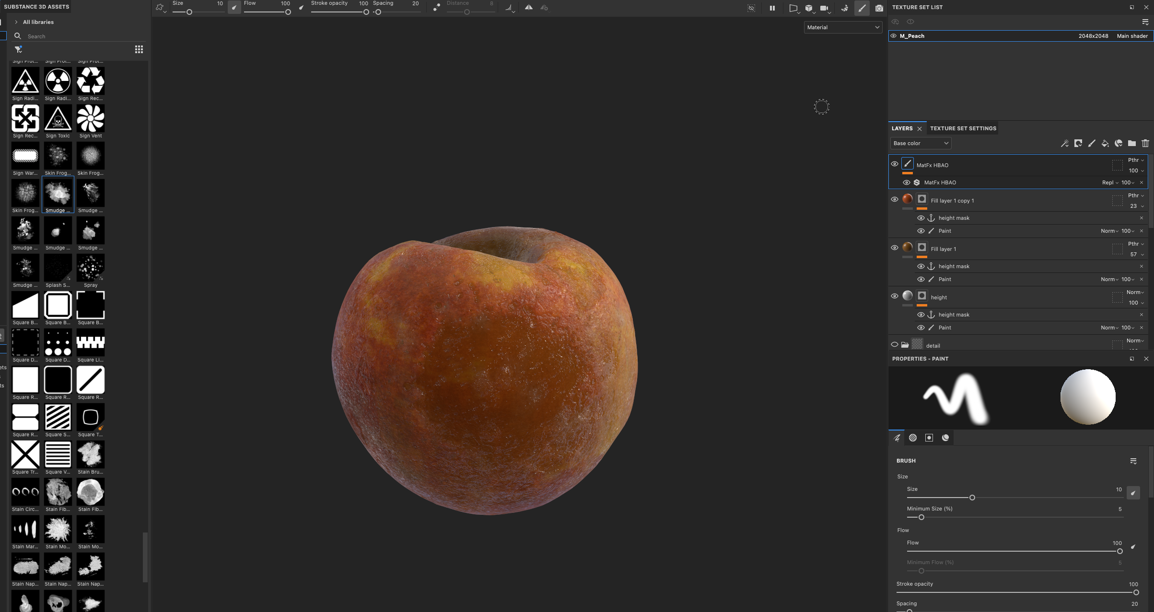Click the add fill layer bucket icon

pyautogui.click(x=1105, y=143)
